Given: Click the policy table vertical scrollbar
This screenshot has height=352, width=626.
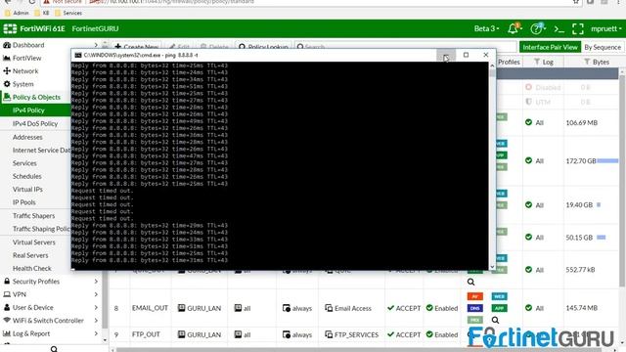Looking at the screenshot, I should coord(622,180).
